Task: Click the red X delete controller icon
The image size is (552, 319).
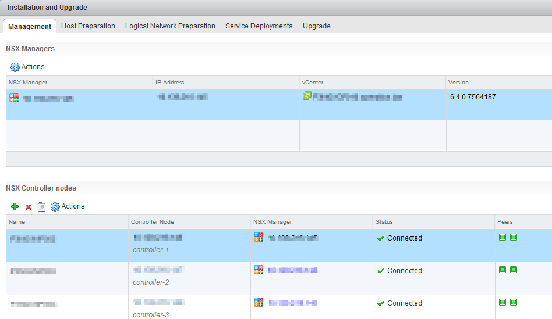Action: (x=29, y=207)
